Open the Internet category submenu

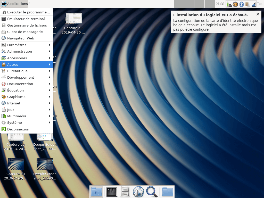pos(27,103)
